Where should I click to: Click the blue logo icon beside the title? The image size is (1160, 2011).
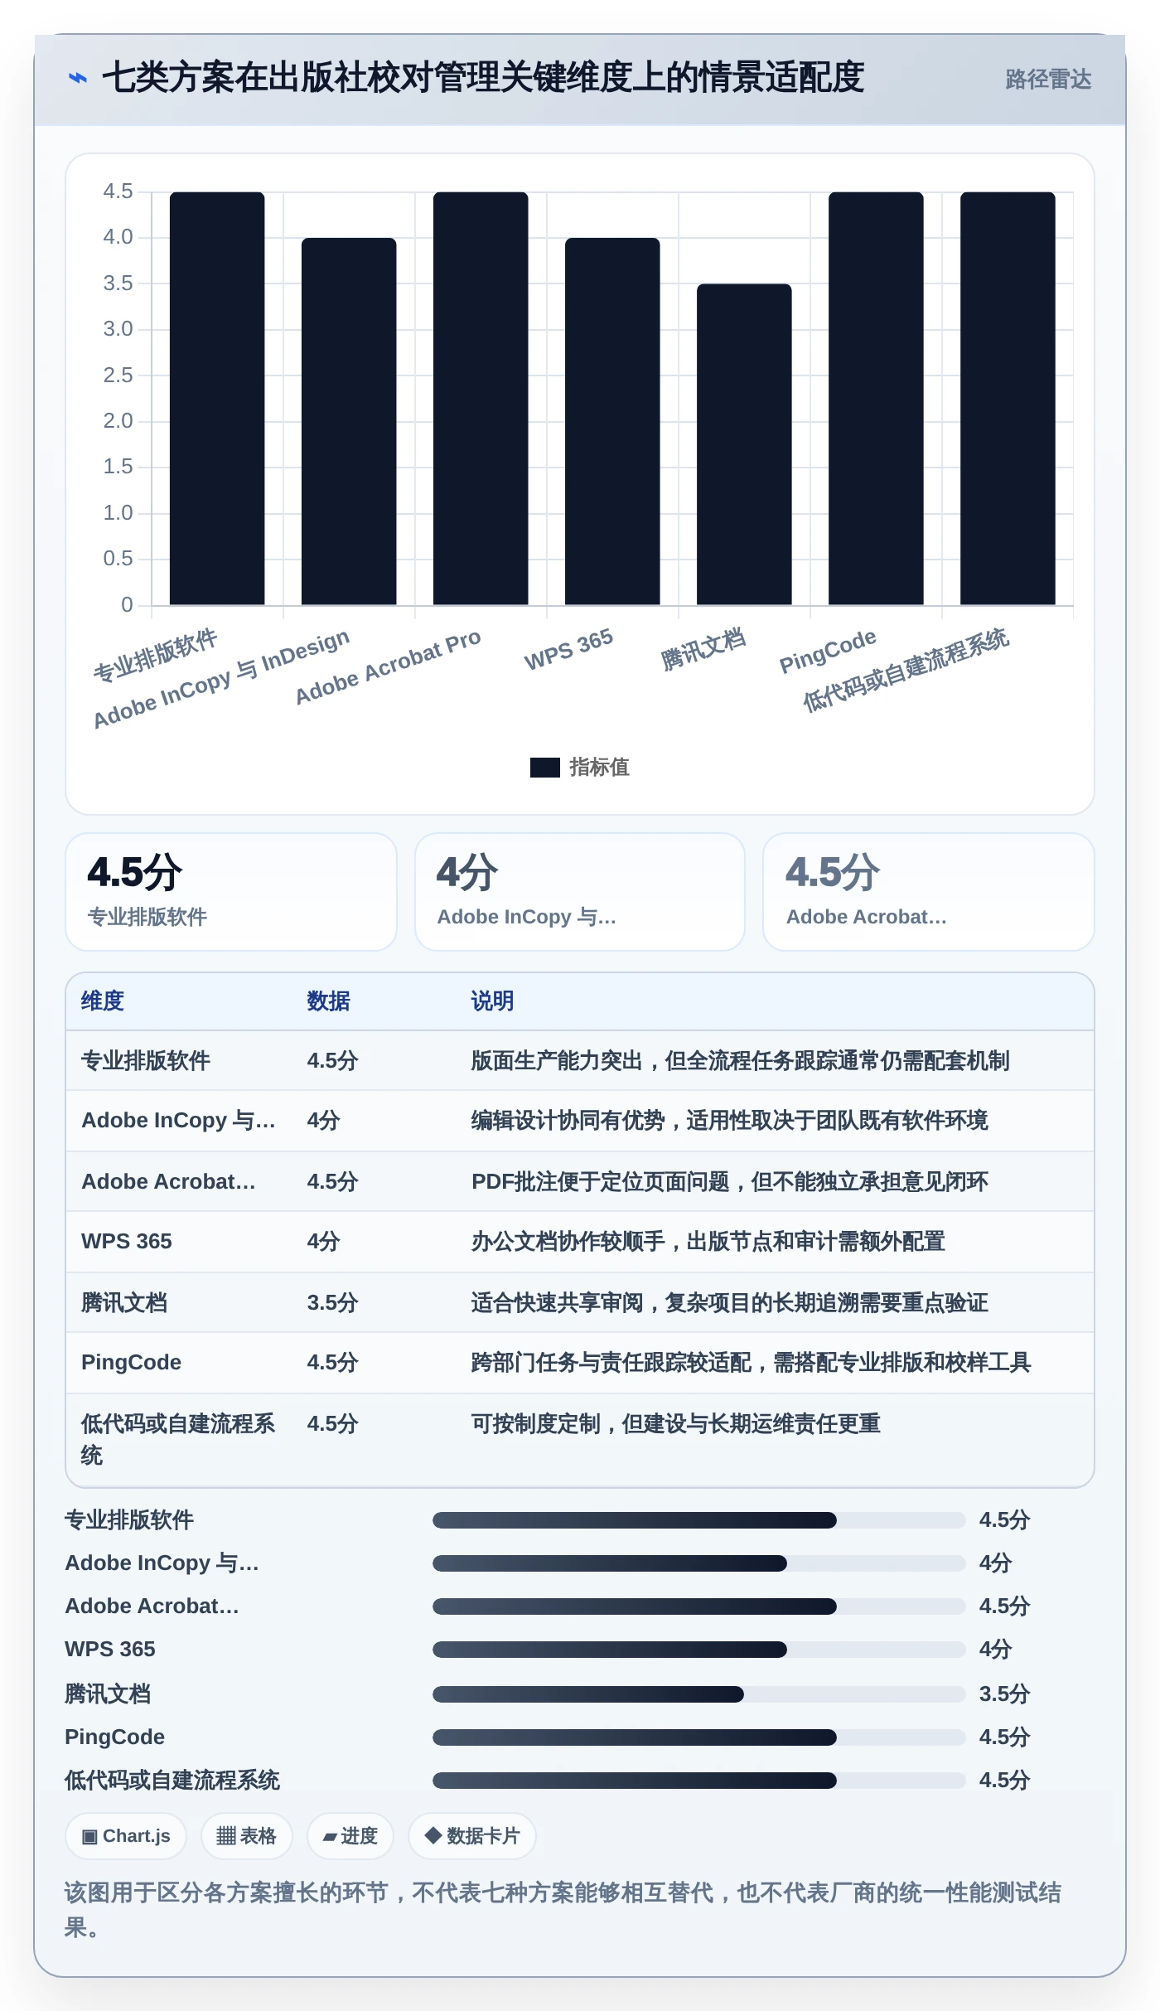coord(78,78)
